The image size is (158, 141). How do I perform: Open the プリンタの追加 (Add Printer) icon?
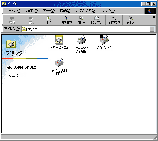tap(59, 40)
